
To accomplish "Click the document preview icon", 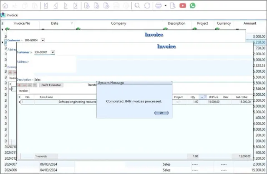I will pos(173,5).
